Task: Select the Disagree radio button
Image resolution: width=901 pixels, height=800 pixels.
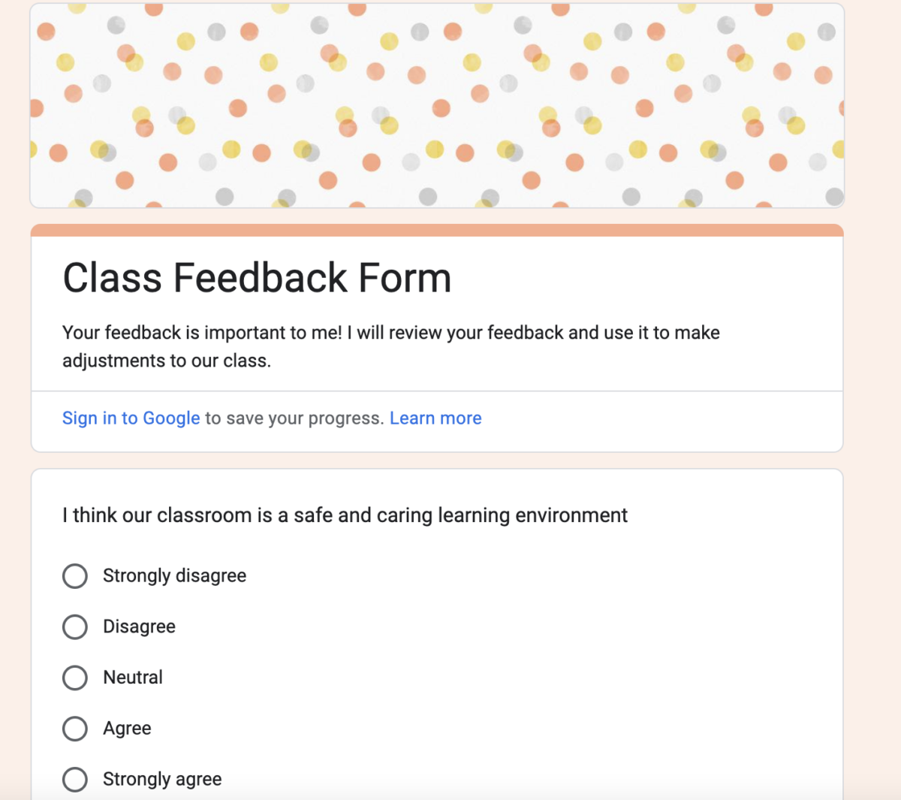Action: point(75,626)
